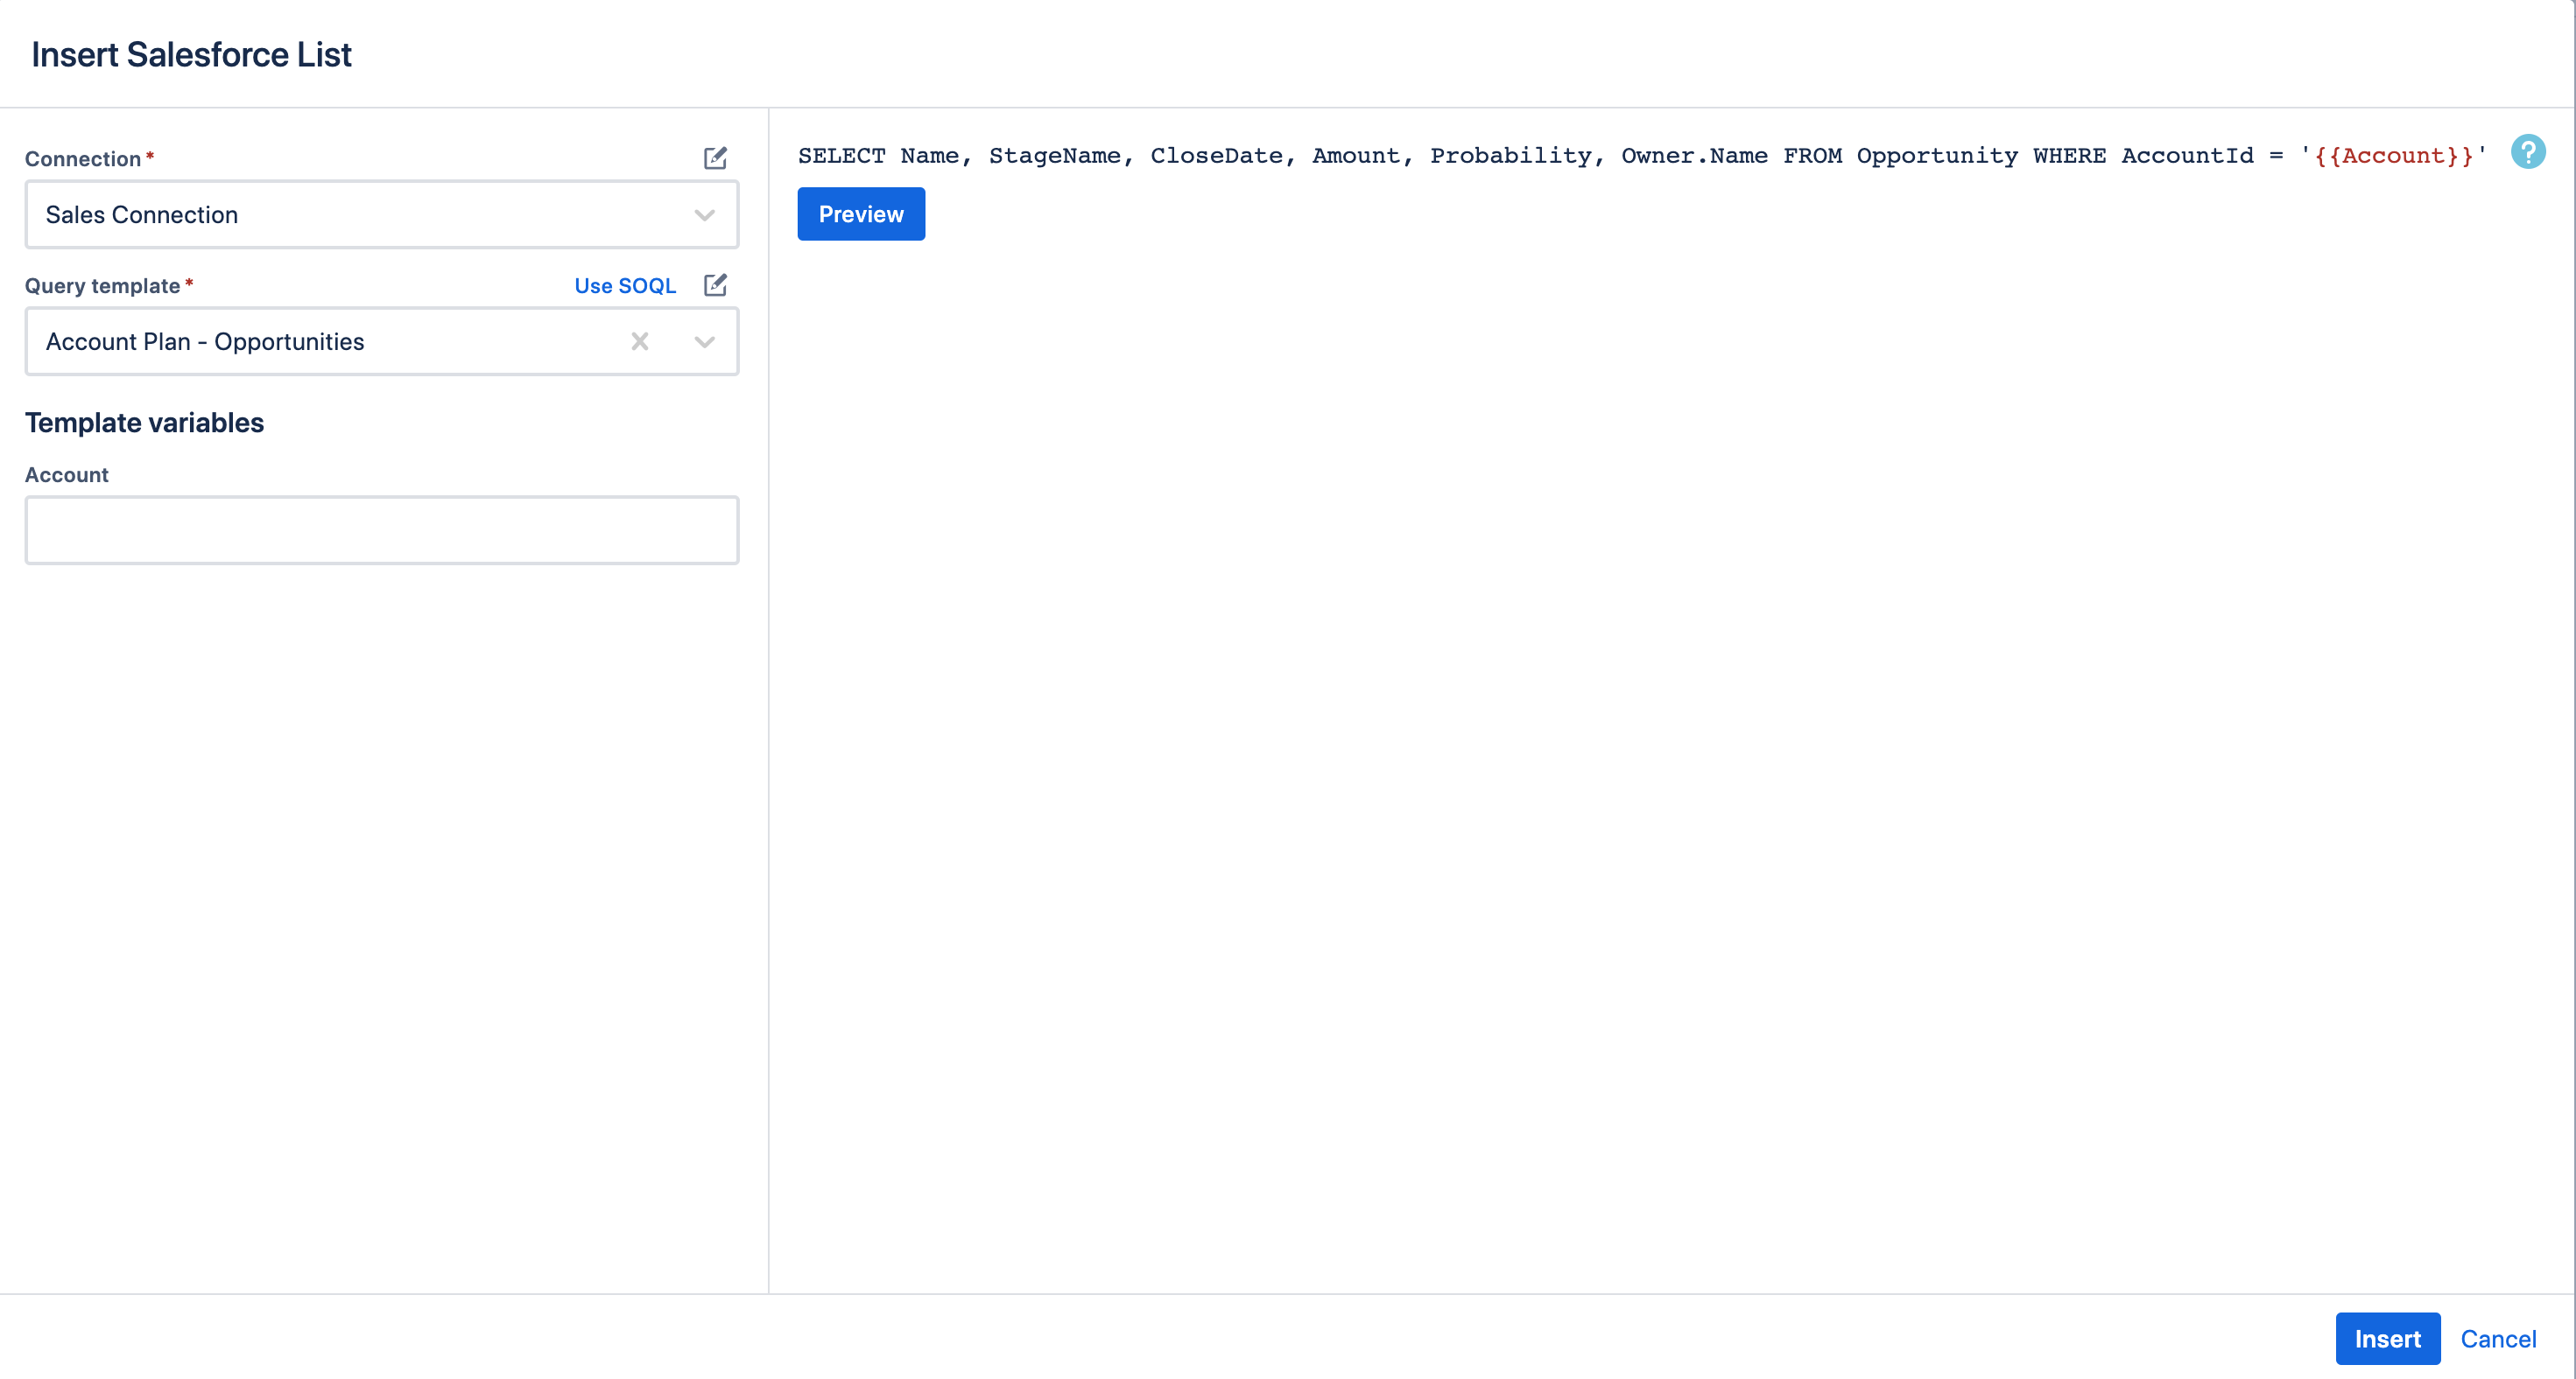The width and height of the screenshot is (2576, 1379).
Task: Clear the selected Account Plan - Opportunities template
Action: coord(640,342)
